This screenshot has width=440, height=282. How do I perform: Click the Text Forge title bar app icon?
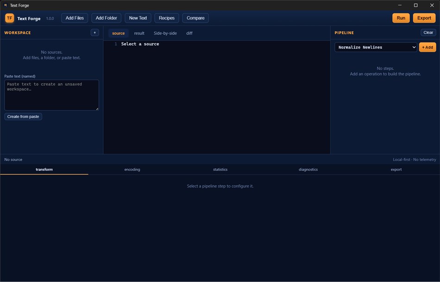coord(6,5)
